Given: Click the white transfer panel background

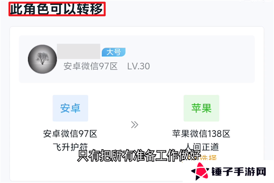Looking at the screenshot, I should click(x=136, y=88).
